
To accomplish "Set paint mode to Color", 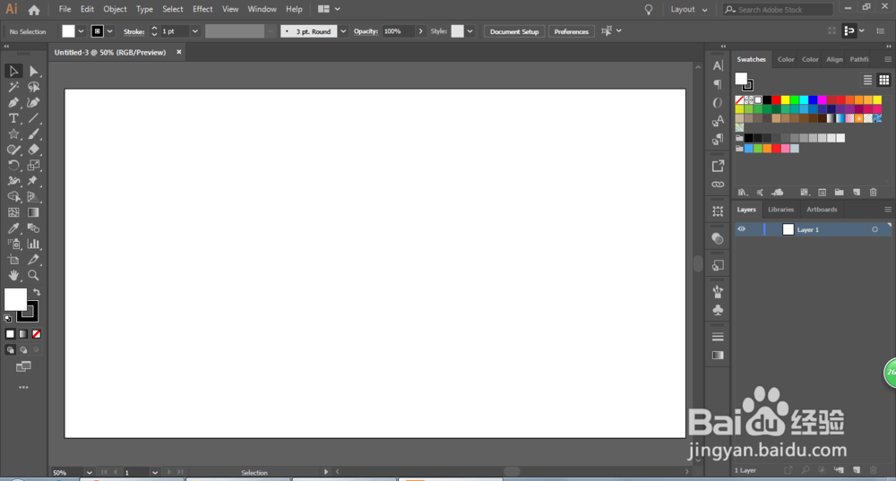I will click(10, 334).
